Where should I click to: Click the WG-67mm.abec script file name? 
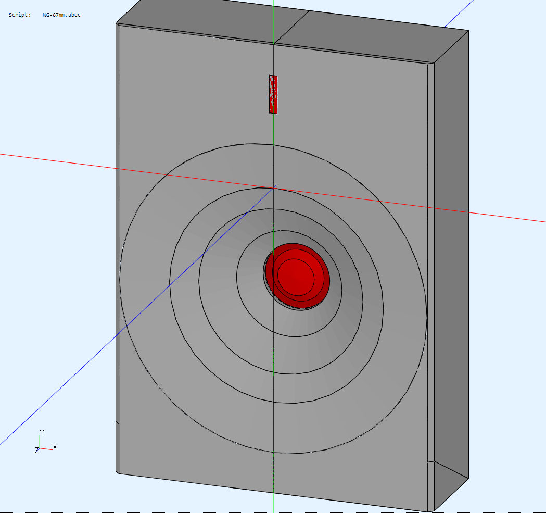(x=61, y=15)
